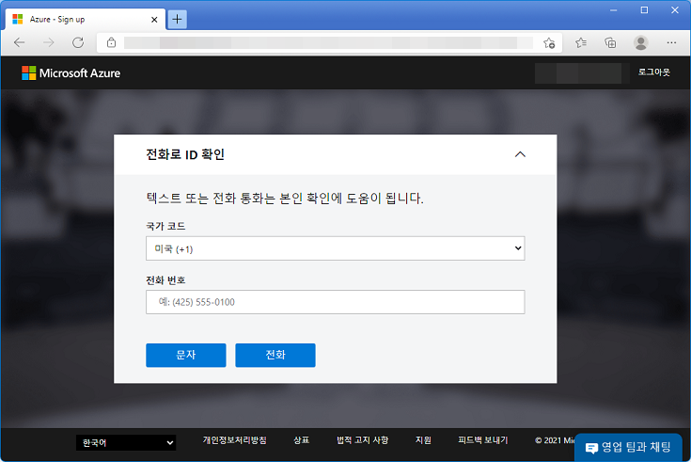Viewport: 691px width, 462px height.
Task: Click the 피드백 보내기 link
Action: 483,440
